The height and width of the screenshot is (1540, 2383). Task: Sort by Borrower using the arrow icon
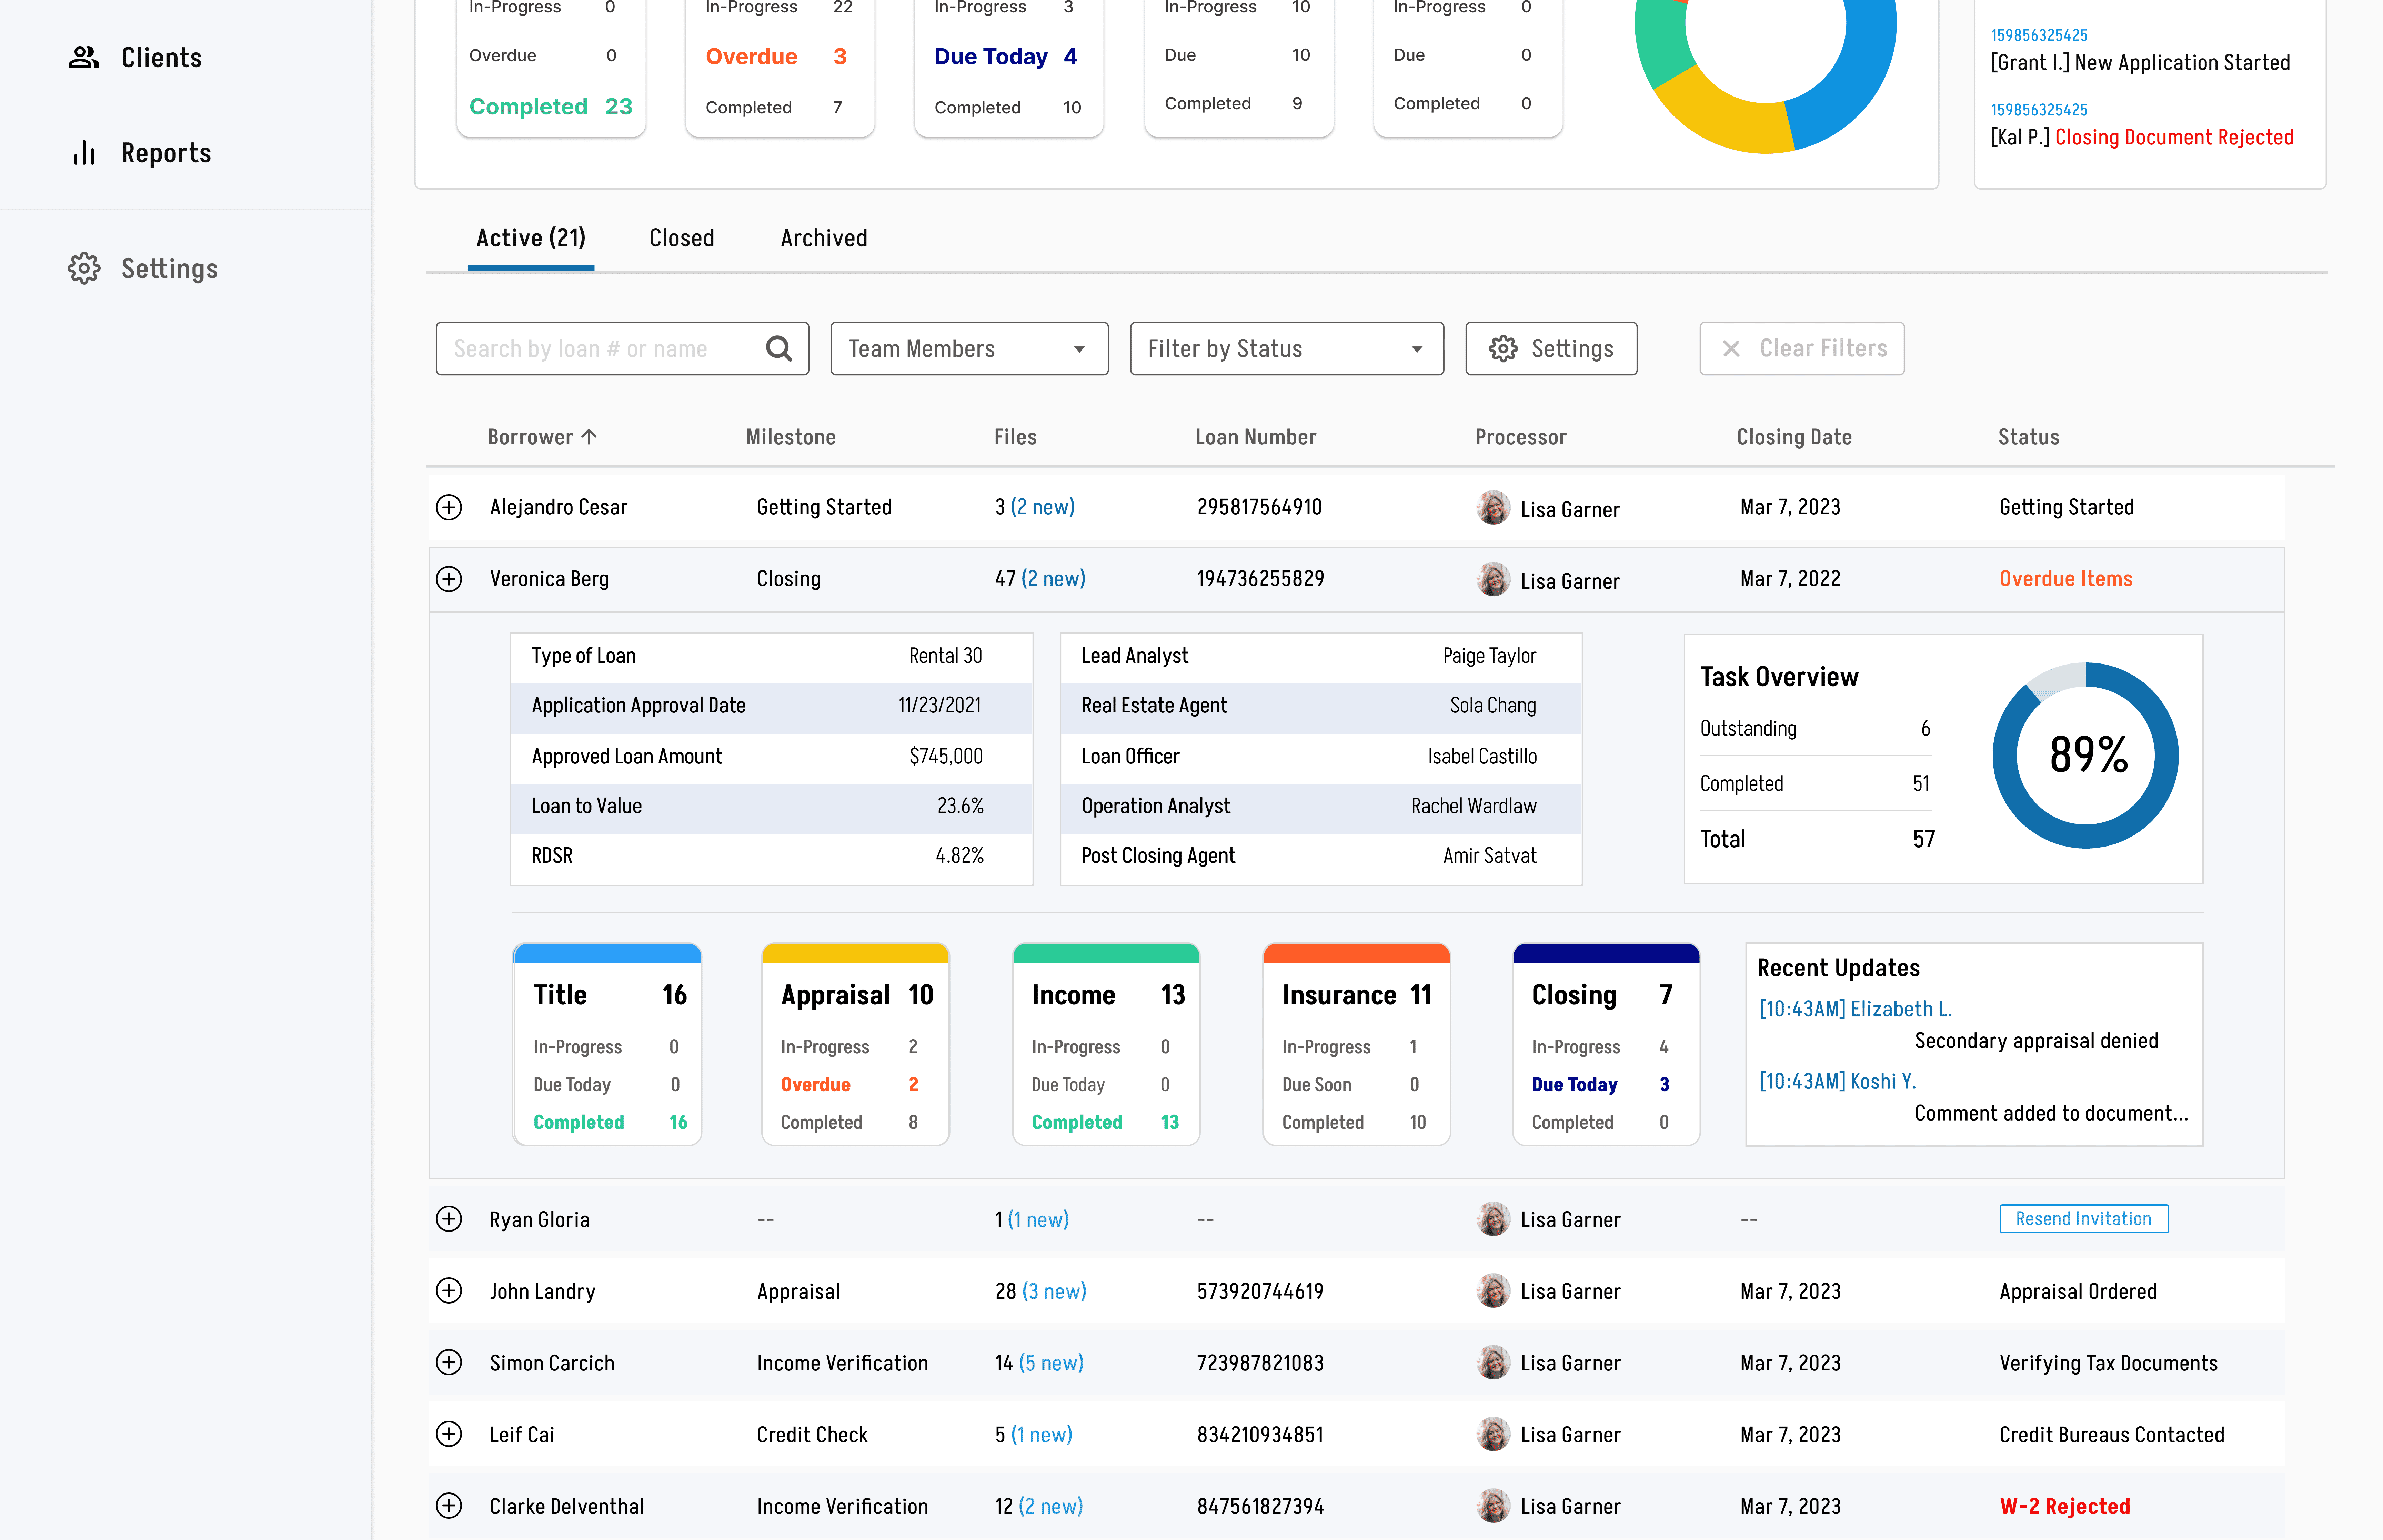click(589, 437)
